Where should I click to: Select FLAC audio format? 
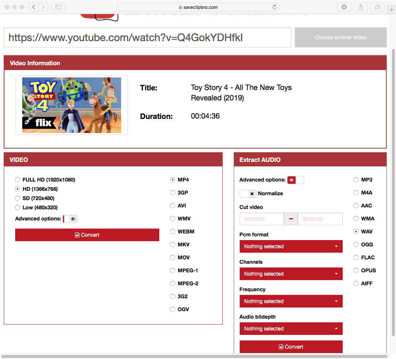[x=356, y=257]
